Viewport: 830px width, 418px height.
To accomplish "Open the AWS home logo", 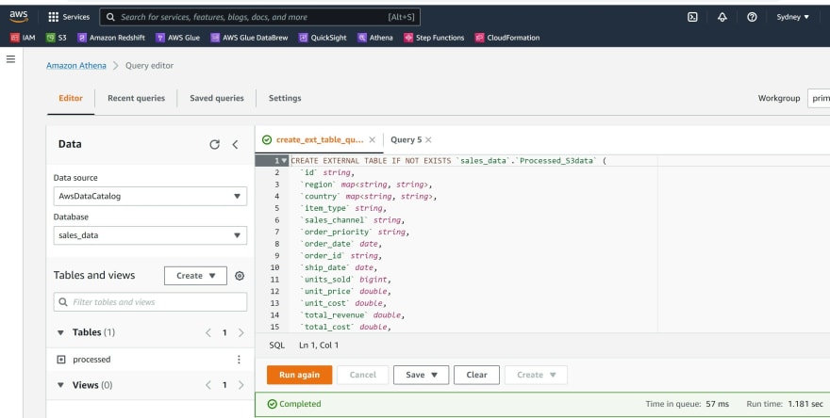I will click(19, 16).
